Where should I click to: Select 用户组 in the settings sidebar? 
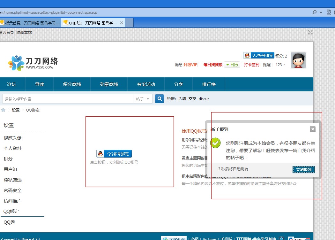pos(10,169)
